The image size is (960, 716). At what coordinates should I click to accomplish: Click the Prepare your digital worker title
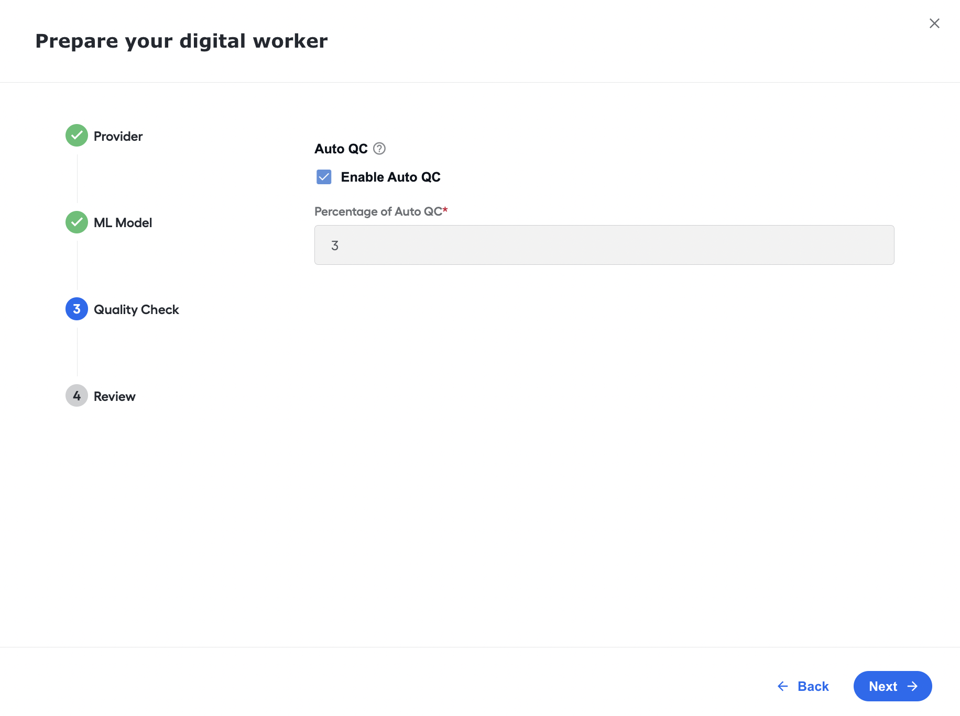point(181,41)
